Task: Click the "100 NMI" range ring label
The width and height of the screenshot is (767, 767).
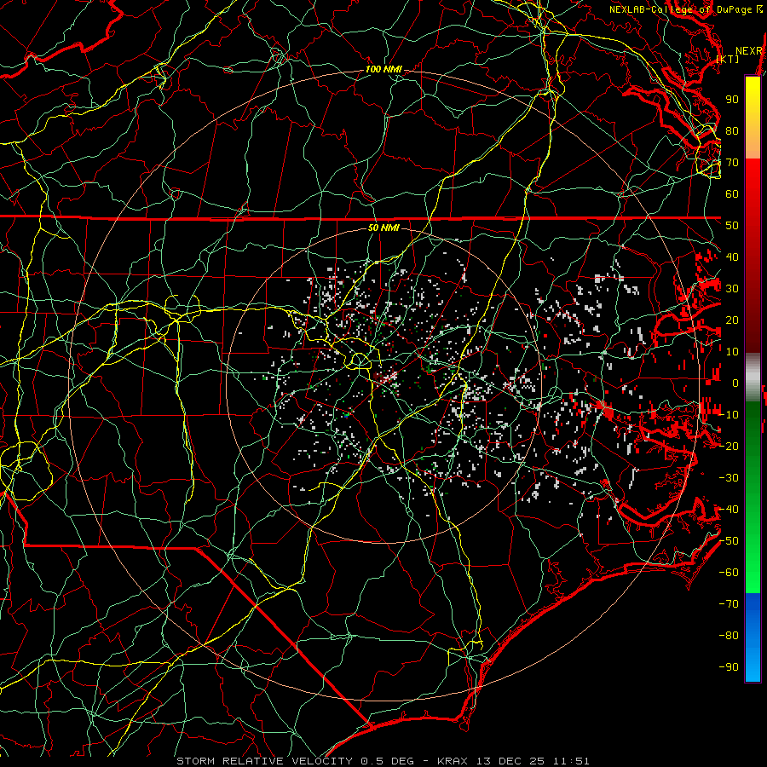Action: 383,70
